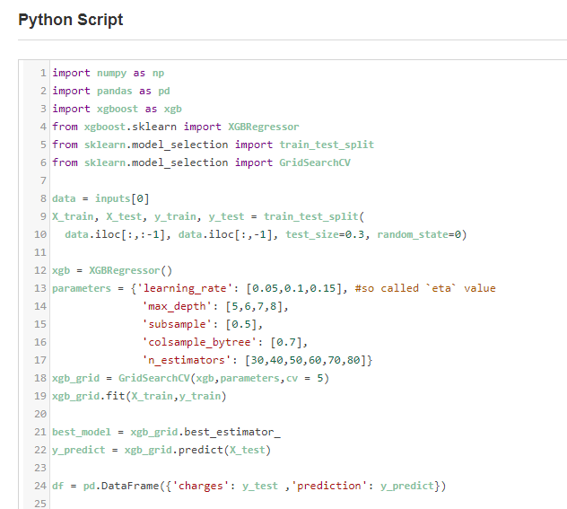
Task: Click the y_predict assignment line
Action: (x=161, y=450)
